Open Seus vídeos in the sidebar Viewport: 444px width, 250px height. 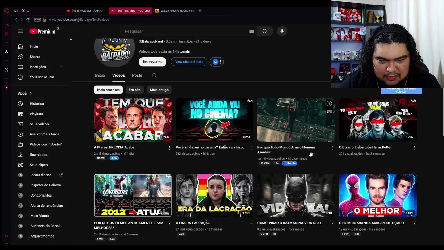pos(41,124)
